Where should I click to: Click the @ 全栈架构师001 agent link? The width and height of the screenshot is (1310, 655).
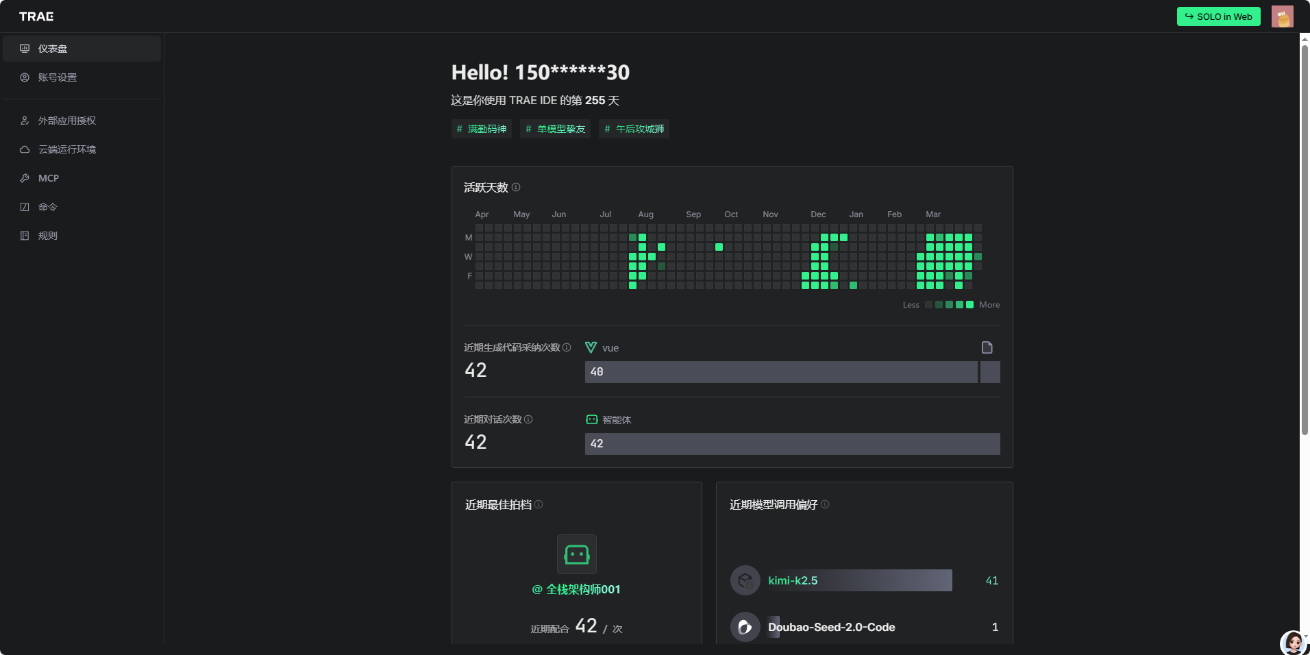[576, 589]
